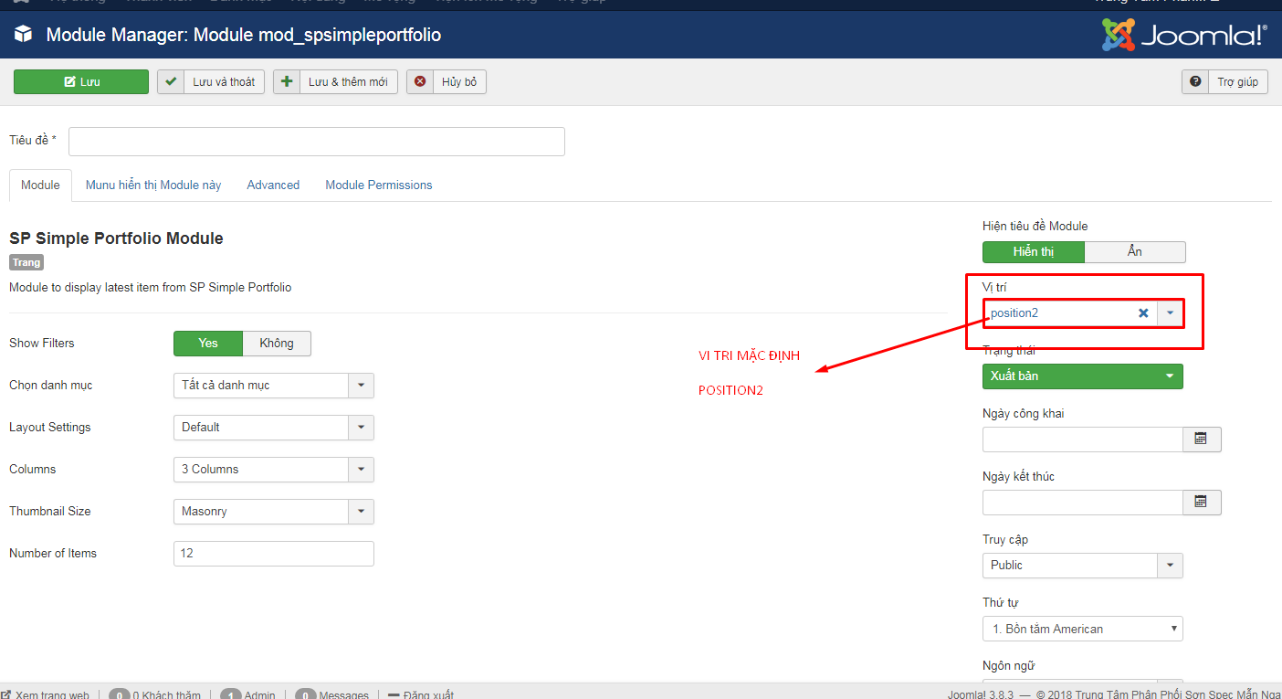Click Đăng xuất logout link
The width and height of the screenshot is (1282, 699).
coord(421,695)
